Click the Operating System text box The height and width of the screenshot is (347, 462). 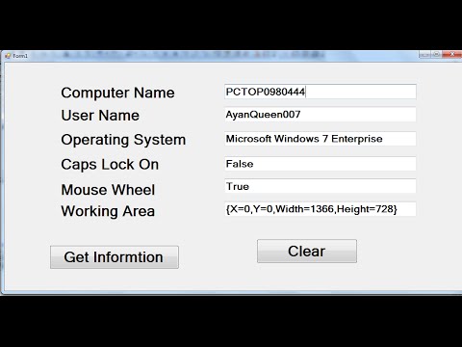click(x=321, y=139)
